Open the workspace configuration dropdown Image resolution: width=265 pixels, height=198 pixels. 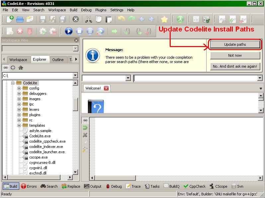coord(75,49)
